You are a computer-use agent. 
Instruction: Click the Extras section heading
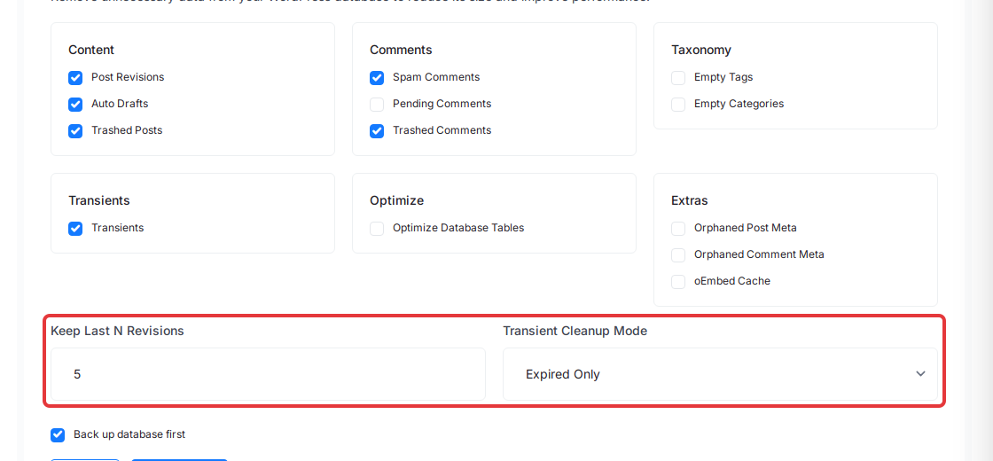tap(690, 200)
